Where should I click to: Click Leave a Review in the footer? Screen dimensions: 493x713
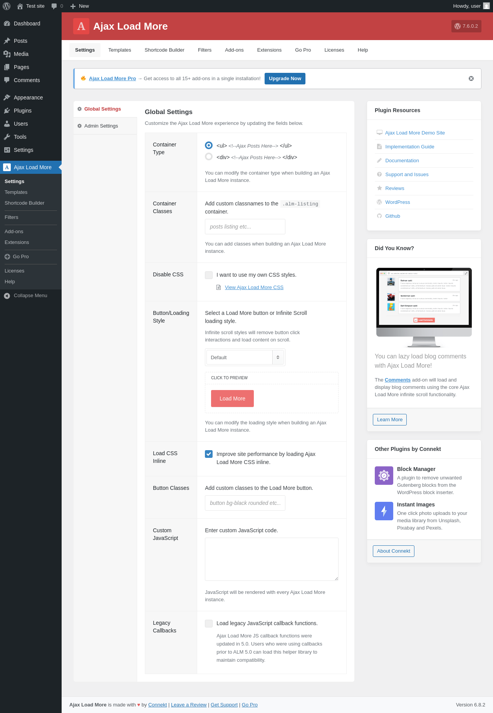click(x=189, y=705)
